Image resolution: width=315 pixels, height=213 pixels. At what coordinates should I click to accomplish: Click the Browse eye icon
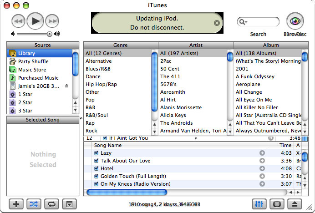[x=295, y=21]
